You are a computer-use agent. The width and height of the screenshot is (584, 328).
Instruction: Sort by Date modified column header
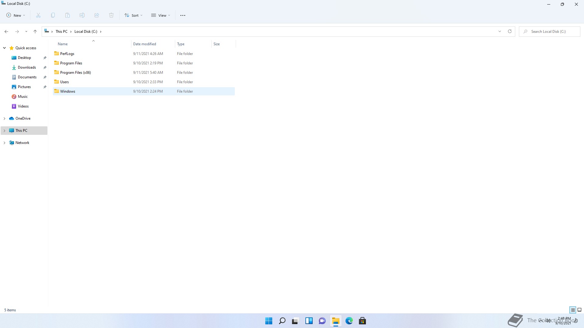(x=144, y=44)
